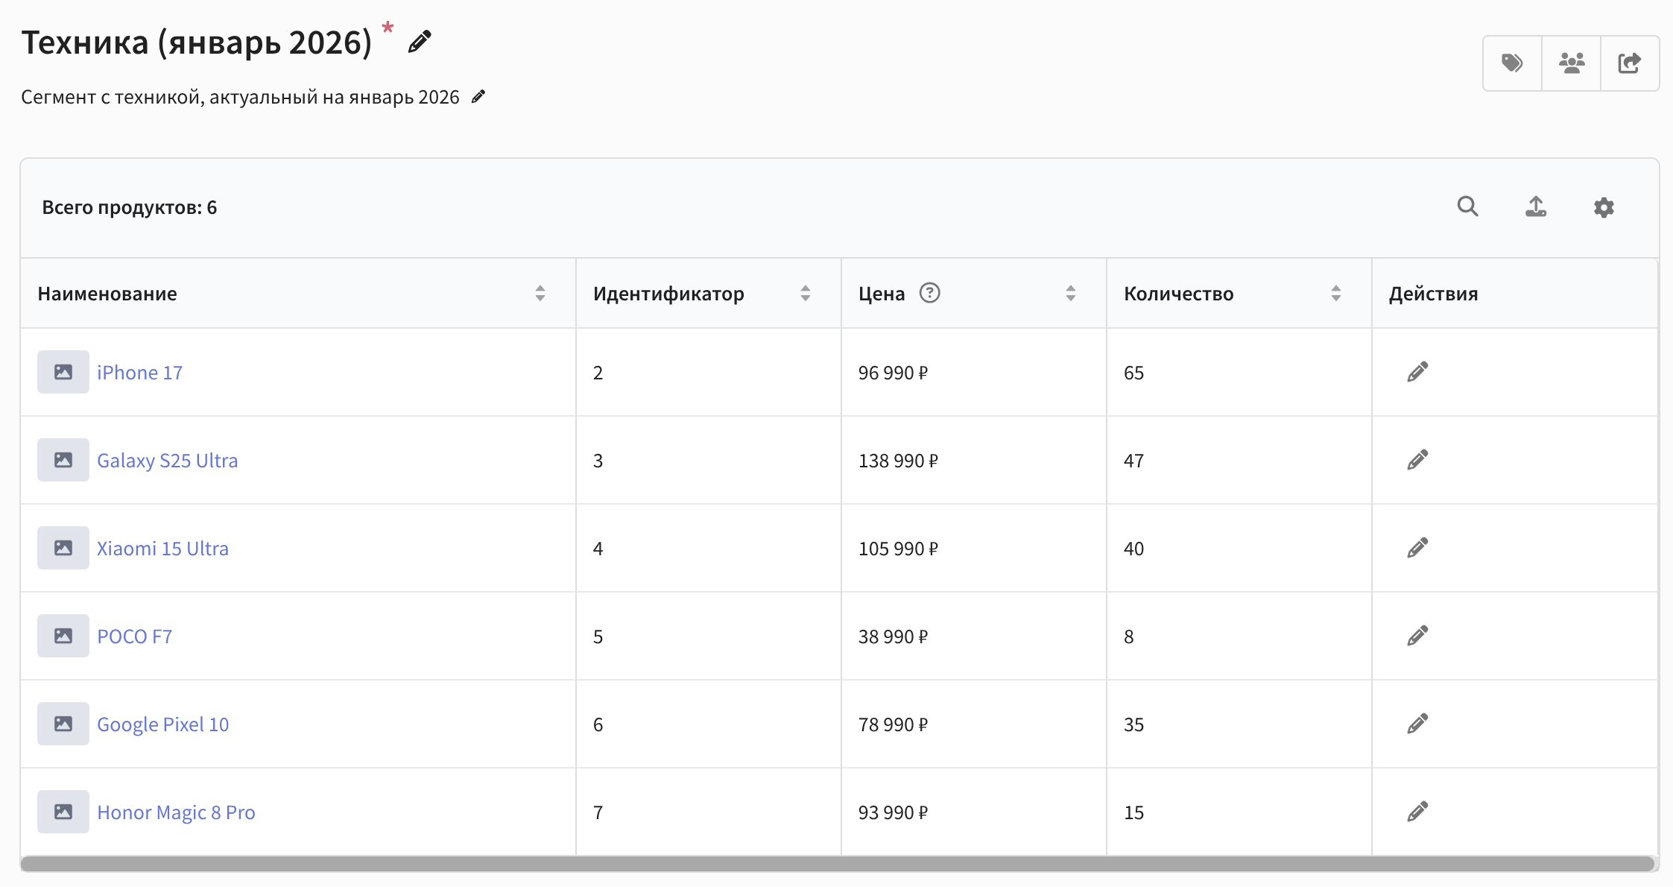Screen dimensions: 1673x887
Task: Edit the segment description with pencil icon
Action: point(478,97)
